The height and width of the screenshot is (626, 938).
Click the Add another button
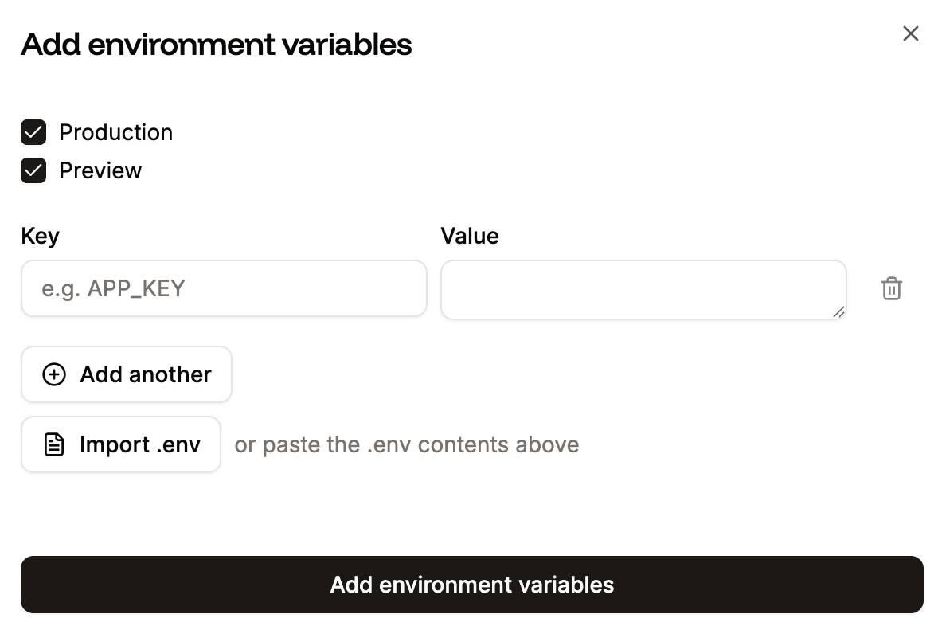[x=126, y=374]
